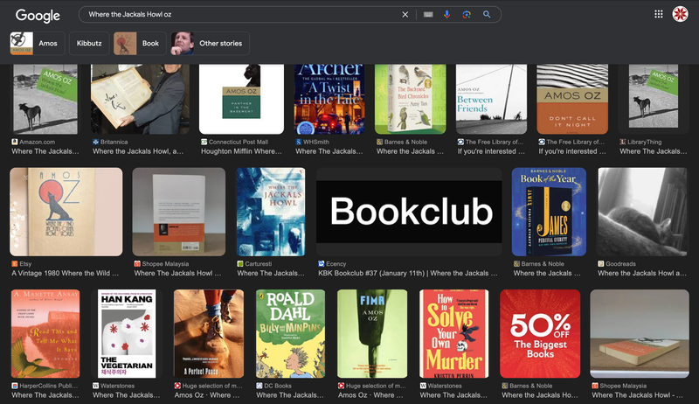This screenshot has width=699, height=404.
Task: Open The Vegetarian book cover from Waterstones
Action: pyautogui.click(x=127, y=333)
